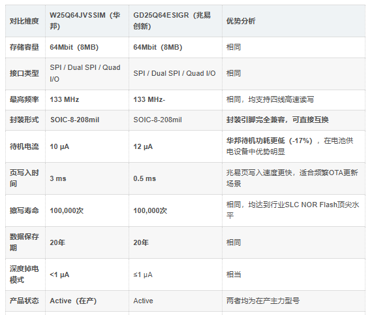Select the 深度掉电模式 row label
The width and height of the screenshot is (372, 315).
pos(24,274)
